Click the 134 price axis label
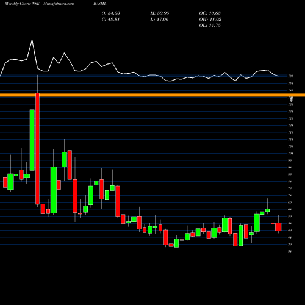Viewport: 305px width, 305px height. click(291, 112)
